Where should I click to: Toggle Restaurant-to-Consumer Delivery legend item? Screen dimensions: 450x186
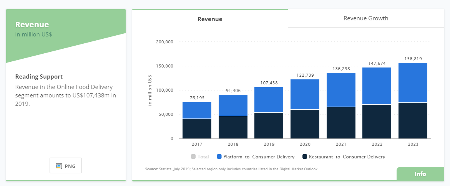point(344,157)
